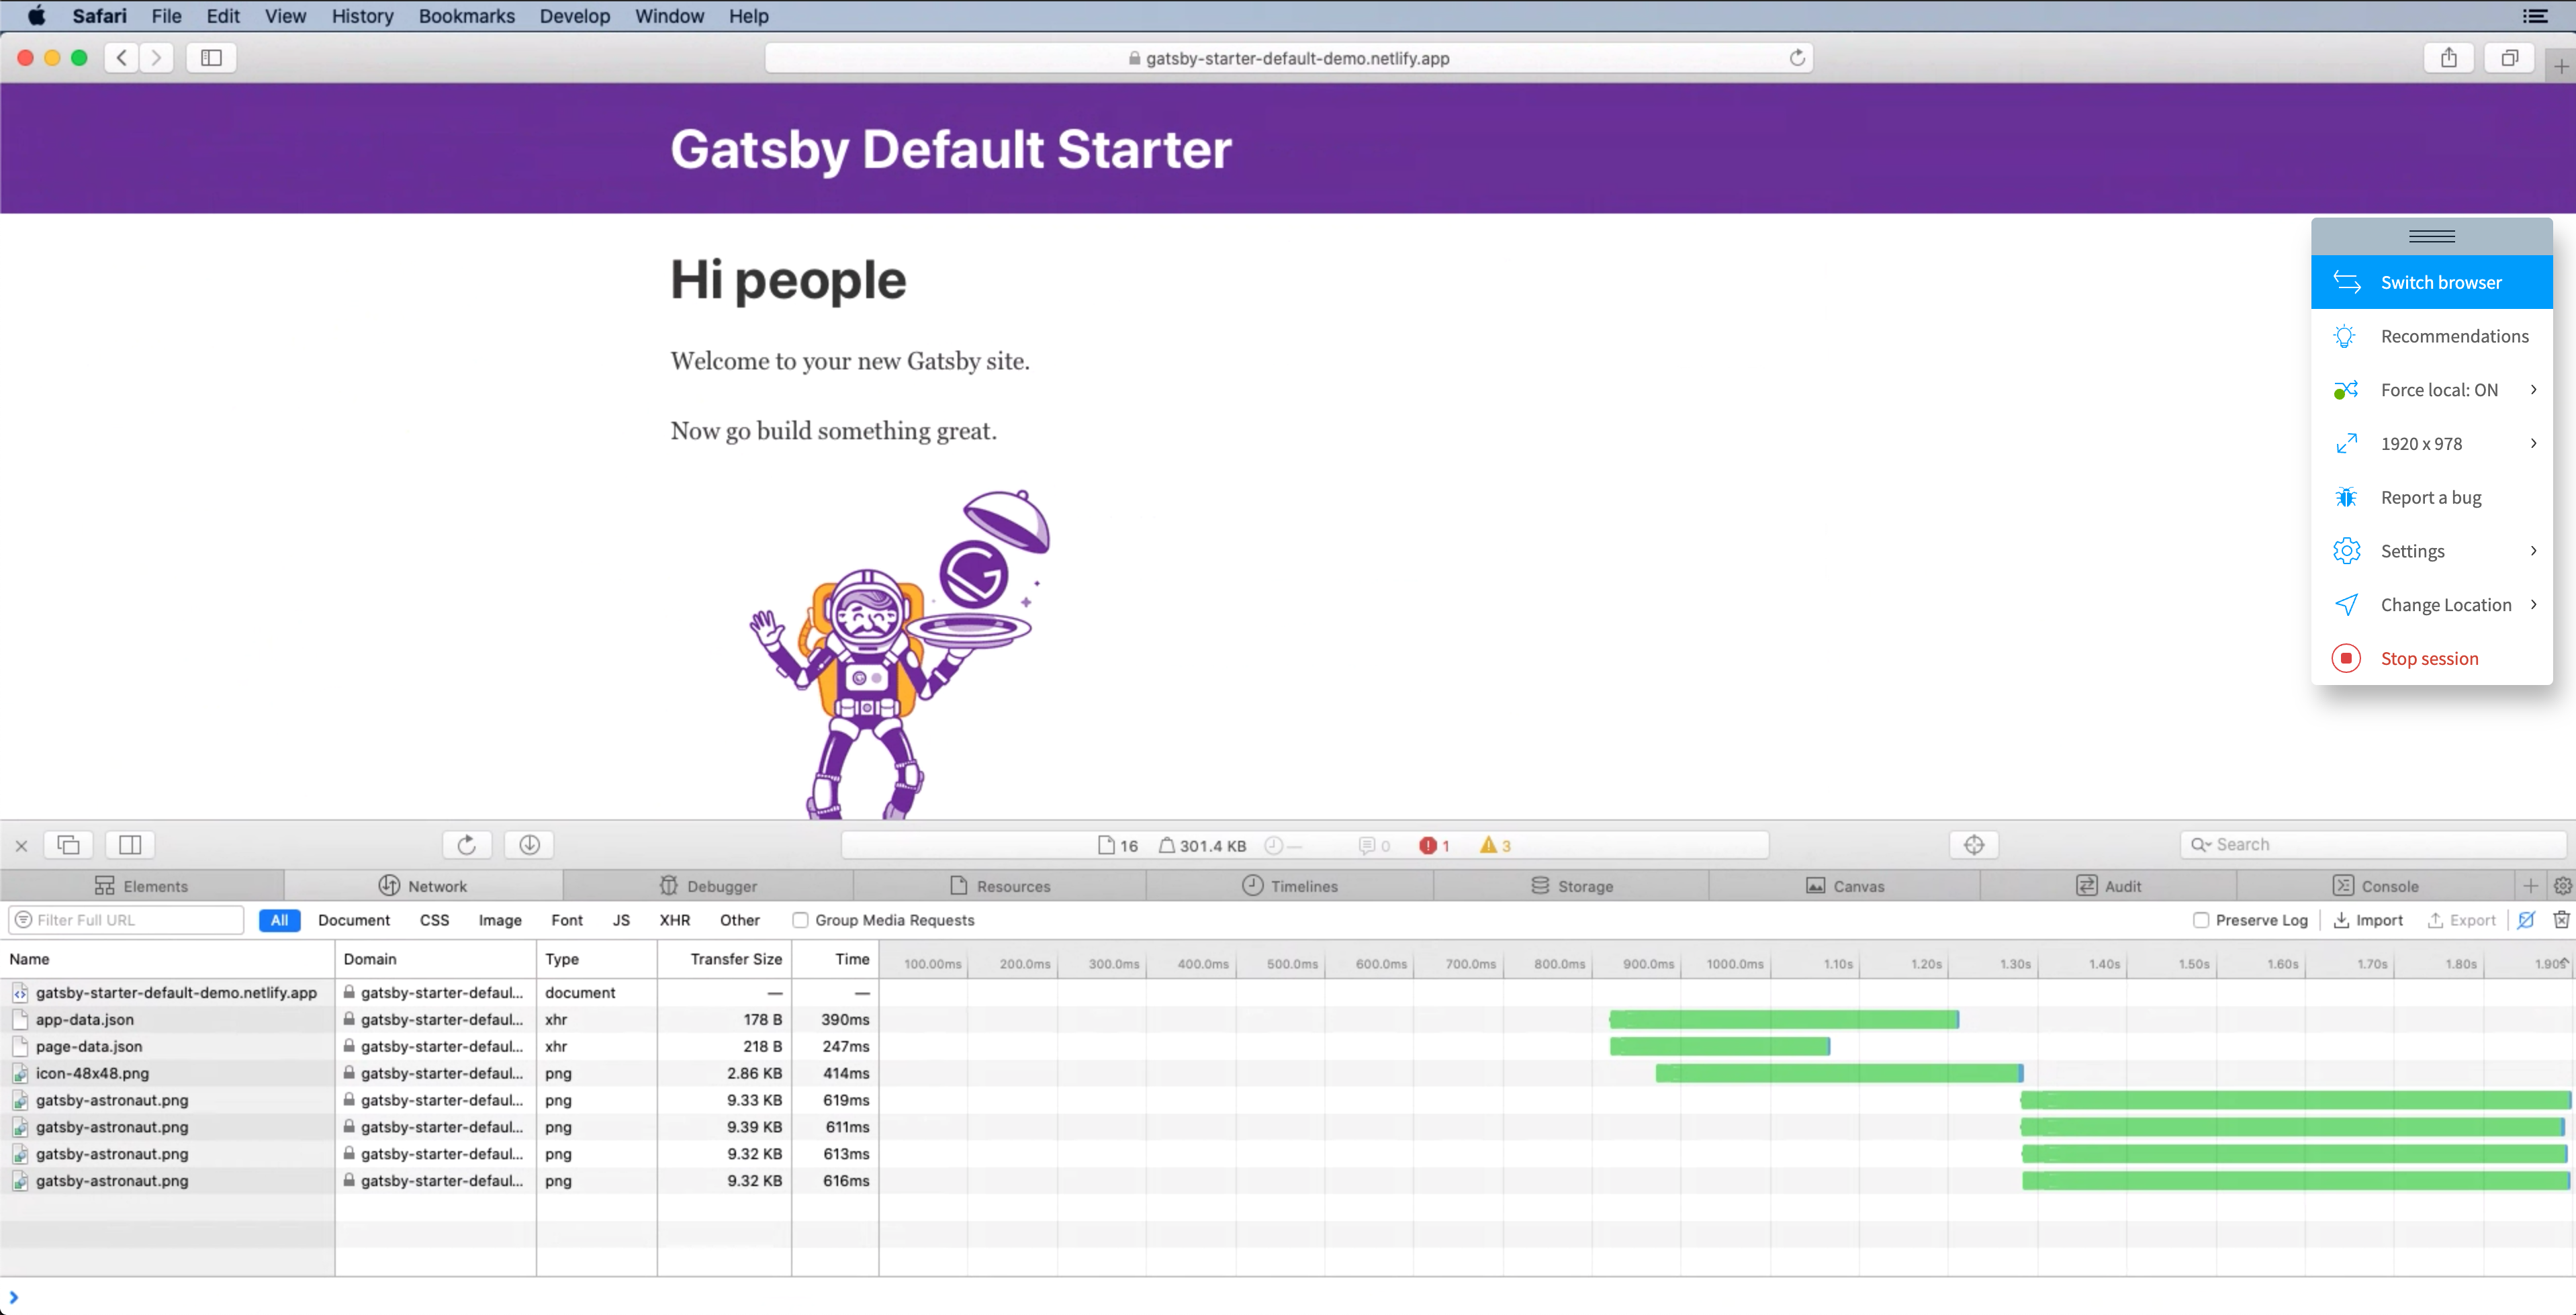This screenshot has height=1315, width=2576.
Task: Activate the element selection crosshair icon
Action: (1973, 845)
